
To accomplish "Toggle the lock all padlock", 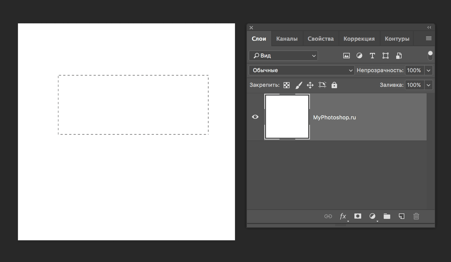I will click(x=334, y=85).
